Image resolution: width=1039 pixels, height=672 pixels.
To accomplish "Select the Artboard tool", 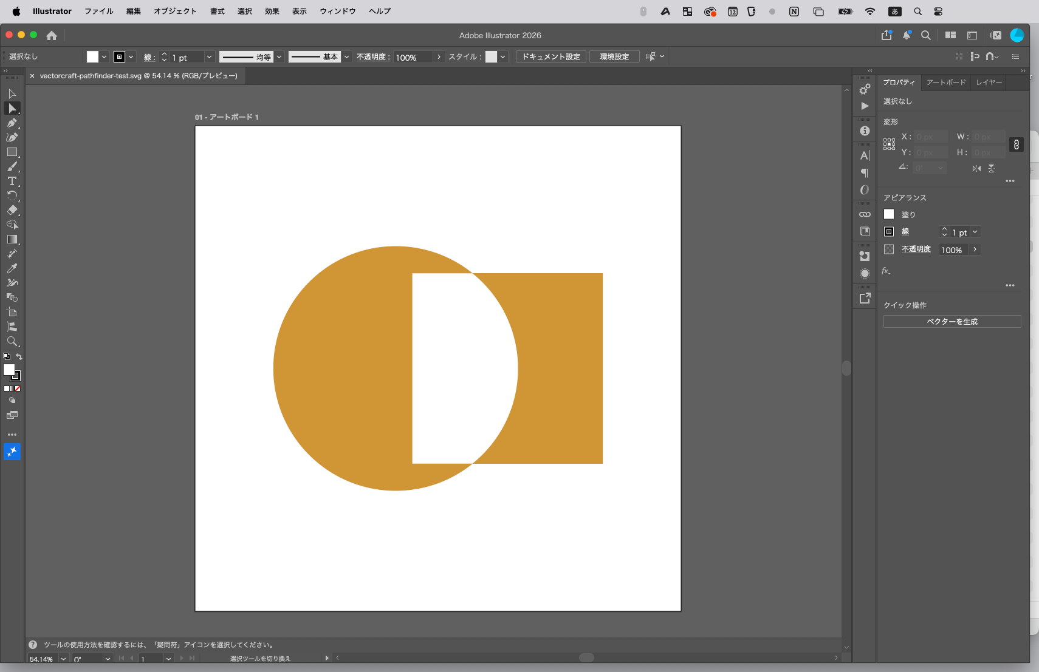I will point(12,312).
